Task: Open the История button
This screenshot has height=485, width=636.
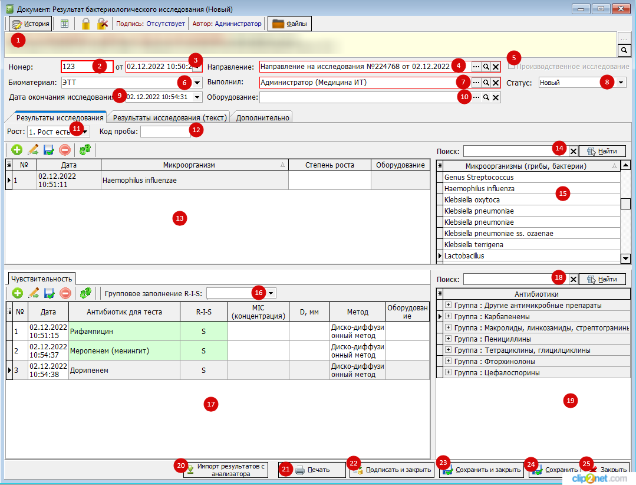Action: 31,24
